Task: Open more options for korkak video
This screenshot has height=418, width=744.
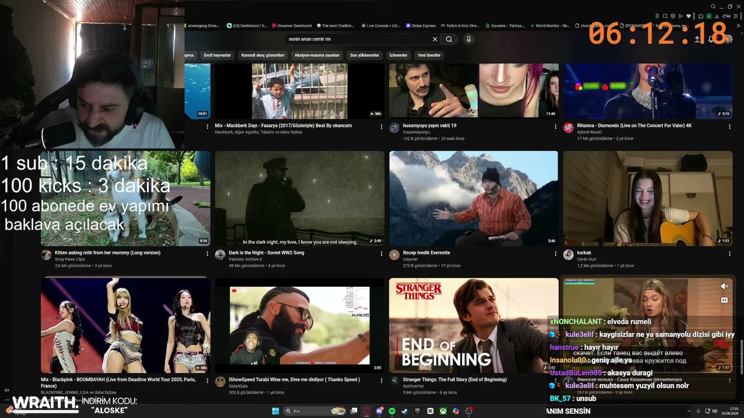Action: (x=729, y=254)
